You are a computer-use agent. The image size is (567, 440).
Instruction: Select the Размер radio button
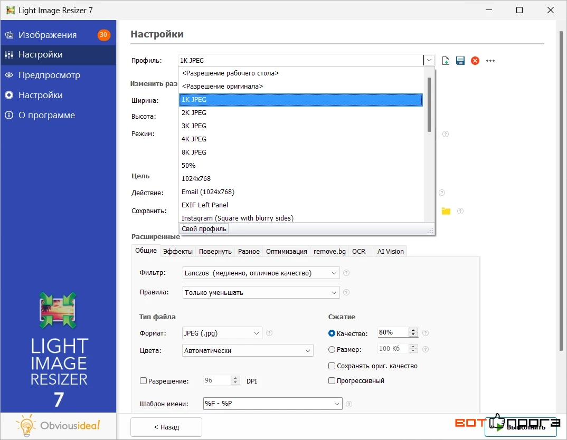coord(332,349)
